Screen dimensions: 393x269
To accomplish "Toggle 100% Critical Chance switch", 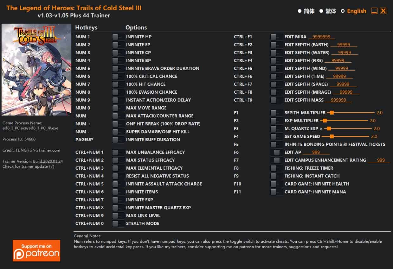I will [118, 77].
